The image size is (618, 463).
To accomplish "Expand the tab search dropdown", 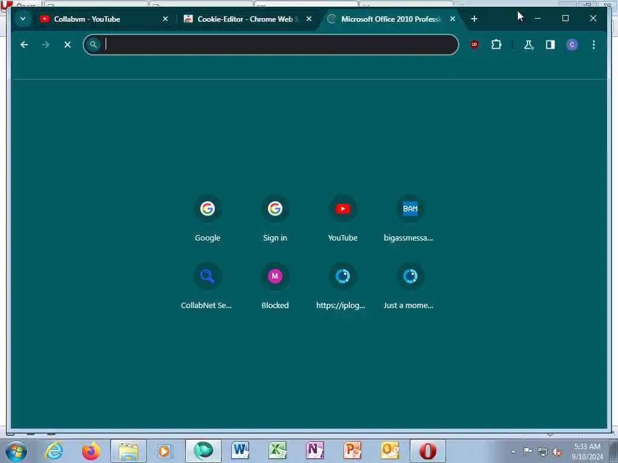I will click(x=23, y=19).
